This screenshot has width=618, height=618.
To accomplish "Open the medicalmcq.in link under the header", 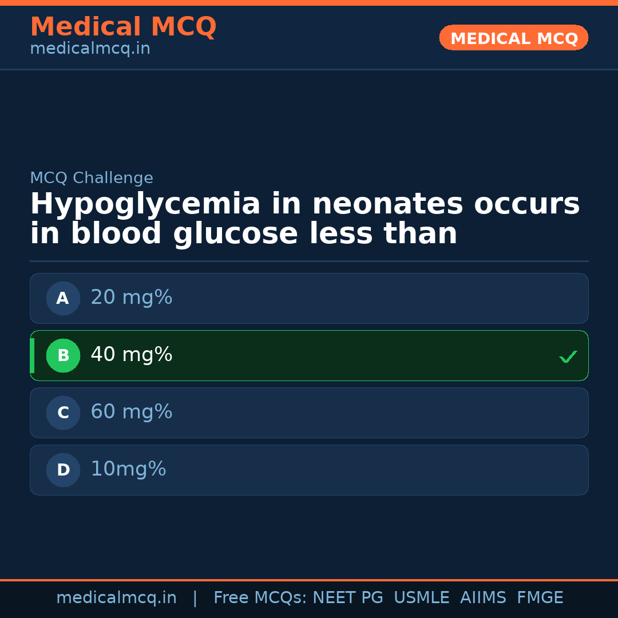I will (90, 49).
